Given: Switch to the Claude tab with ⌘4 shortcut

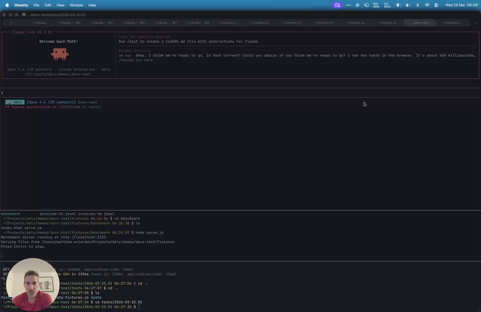Looking at the screenshot, I should [x=71, y=23].
